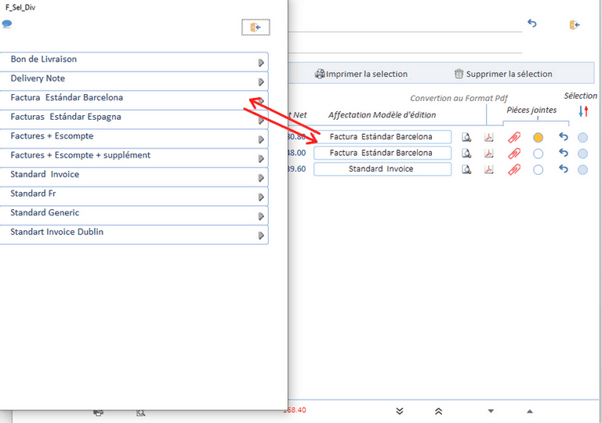Choose Standard Generic model
This screenshot has height=423, width=602.
point(133,215)
